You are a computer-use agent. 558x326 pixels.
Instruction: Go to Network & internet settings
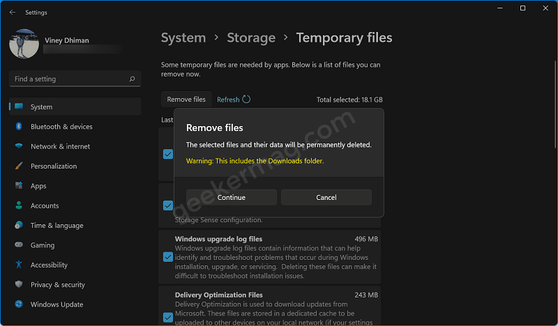60,146
